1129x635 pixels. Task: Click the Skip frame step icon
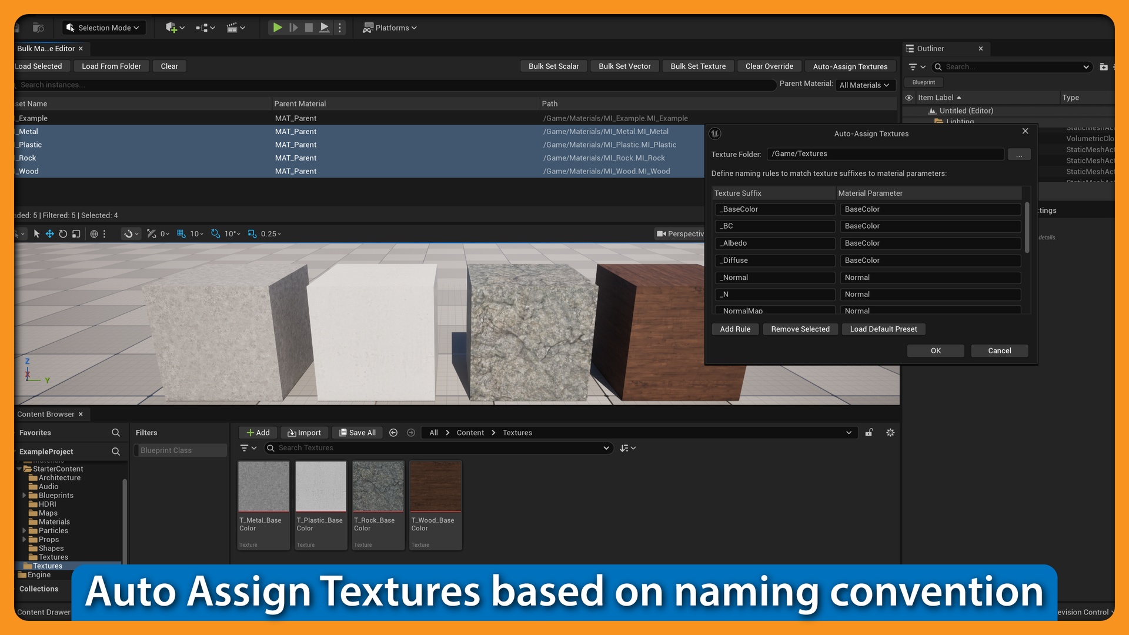(x=293, y=28)
